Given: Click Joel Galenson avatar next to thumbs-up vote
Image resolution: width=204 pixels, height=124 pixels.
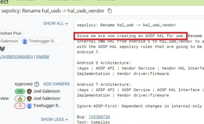Looking at the screenshot, I should [29, 99].
